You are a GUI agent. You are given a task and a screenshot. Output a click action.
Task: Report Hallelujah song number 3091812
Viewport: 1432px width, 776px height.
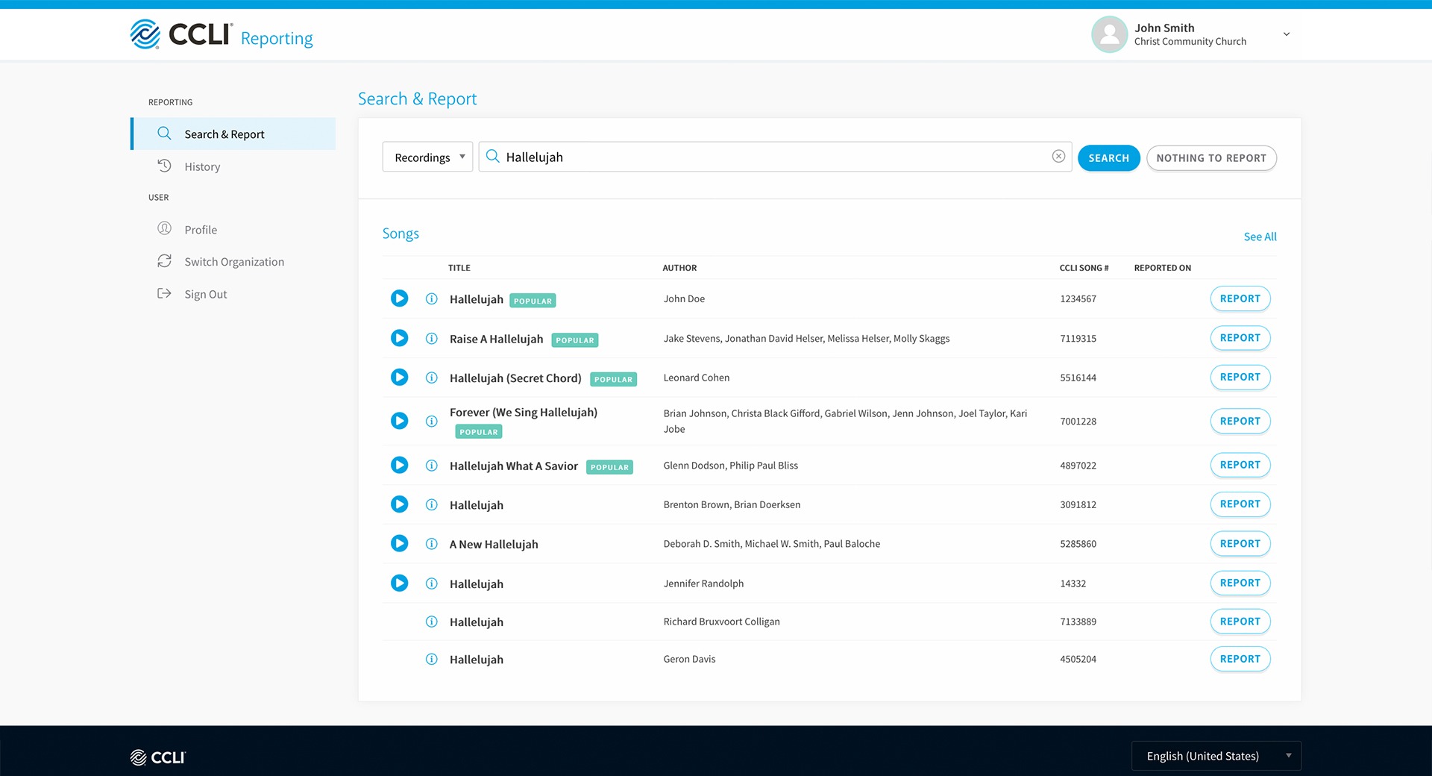tap(1240, 504)
